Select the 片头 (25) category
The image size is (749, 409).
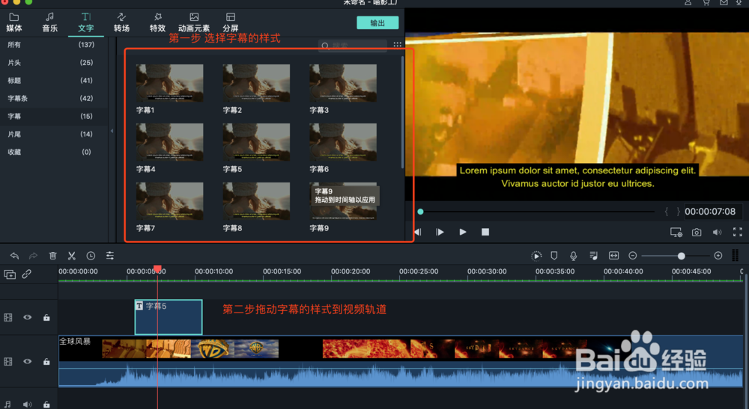click(x=53, y=63)
